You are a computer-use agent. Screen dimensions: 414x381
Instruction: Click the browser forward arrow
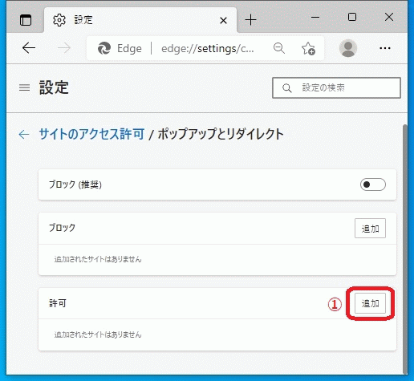[x=64, y=48]
